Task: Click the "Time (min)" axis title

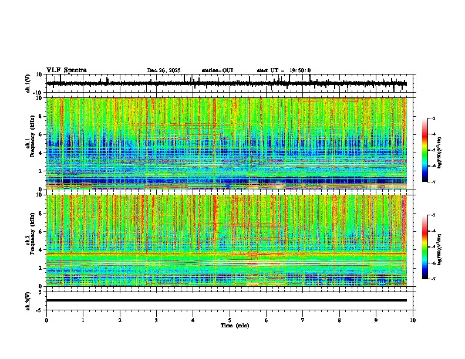Action: tap(235, 326)
